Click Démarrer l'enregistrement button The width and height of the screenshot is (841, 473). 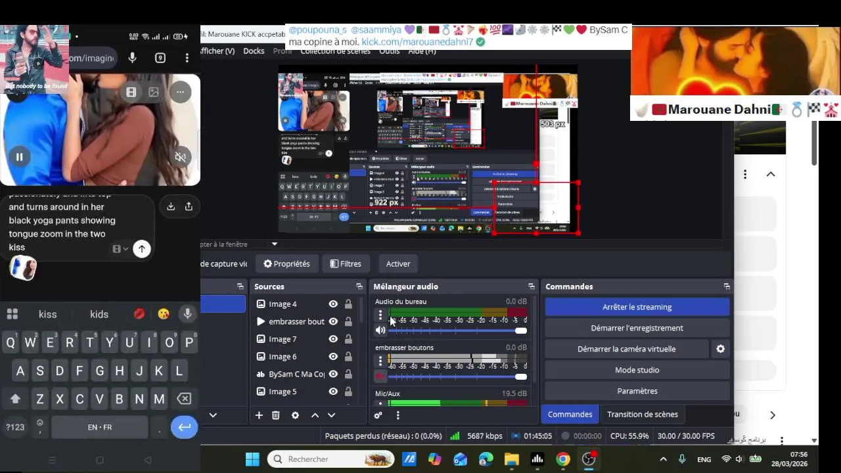[x=637, y=328]
